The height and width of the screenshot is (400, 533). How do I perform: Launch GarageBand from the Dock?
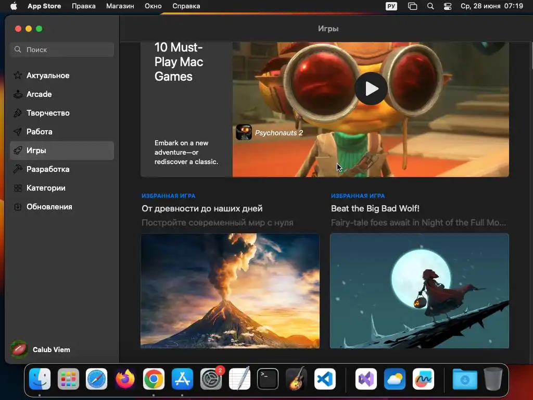point(296,379)
